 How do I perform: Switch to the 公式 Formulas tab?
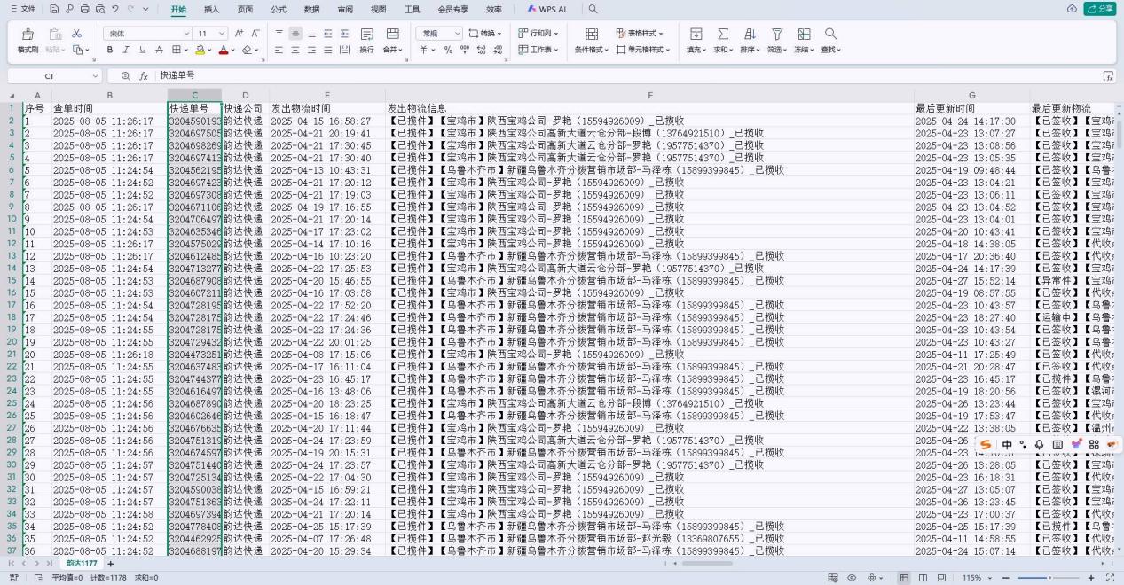click(x=279, y=9)
